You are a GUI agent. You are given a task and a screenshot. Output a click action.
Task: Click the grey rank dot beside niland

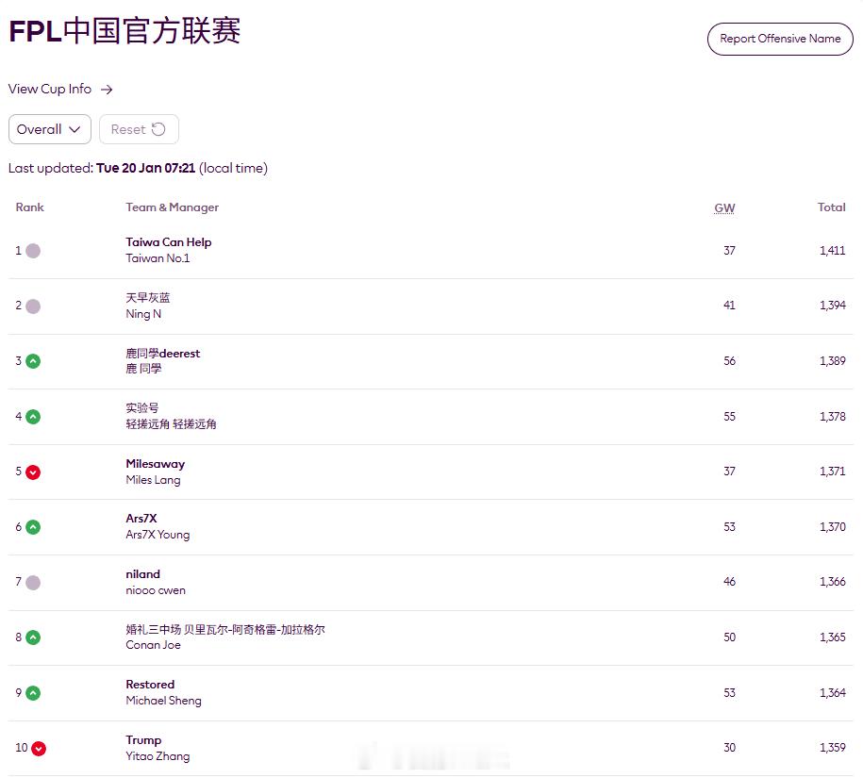[x=31, y=582]
